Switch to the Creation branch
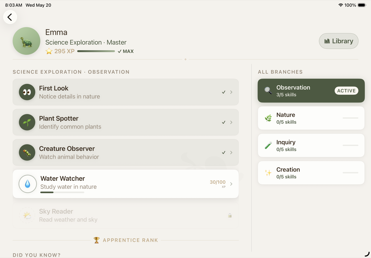 click(x=311, y=173)
